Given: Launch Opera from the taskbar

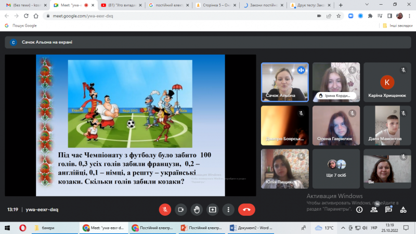Looking at the screenshot, I should pos(23,228).
